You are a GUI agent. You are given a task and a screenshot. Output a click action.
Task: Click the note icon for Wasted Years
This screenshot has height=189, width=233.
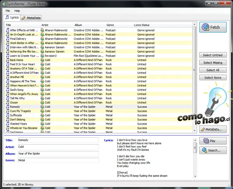pyautogui.click(x=7, y=123)
